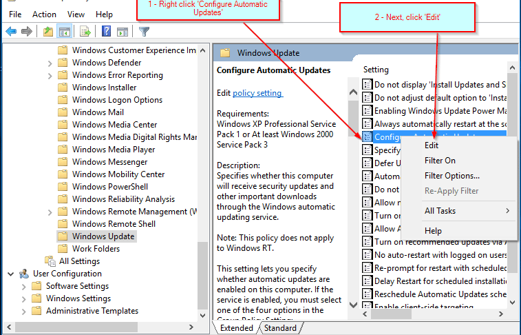Click the Forward arrow toolbar icon

pyautogui.click(x=27, y=32)
